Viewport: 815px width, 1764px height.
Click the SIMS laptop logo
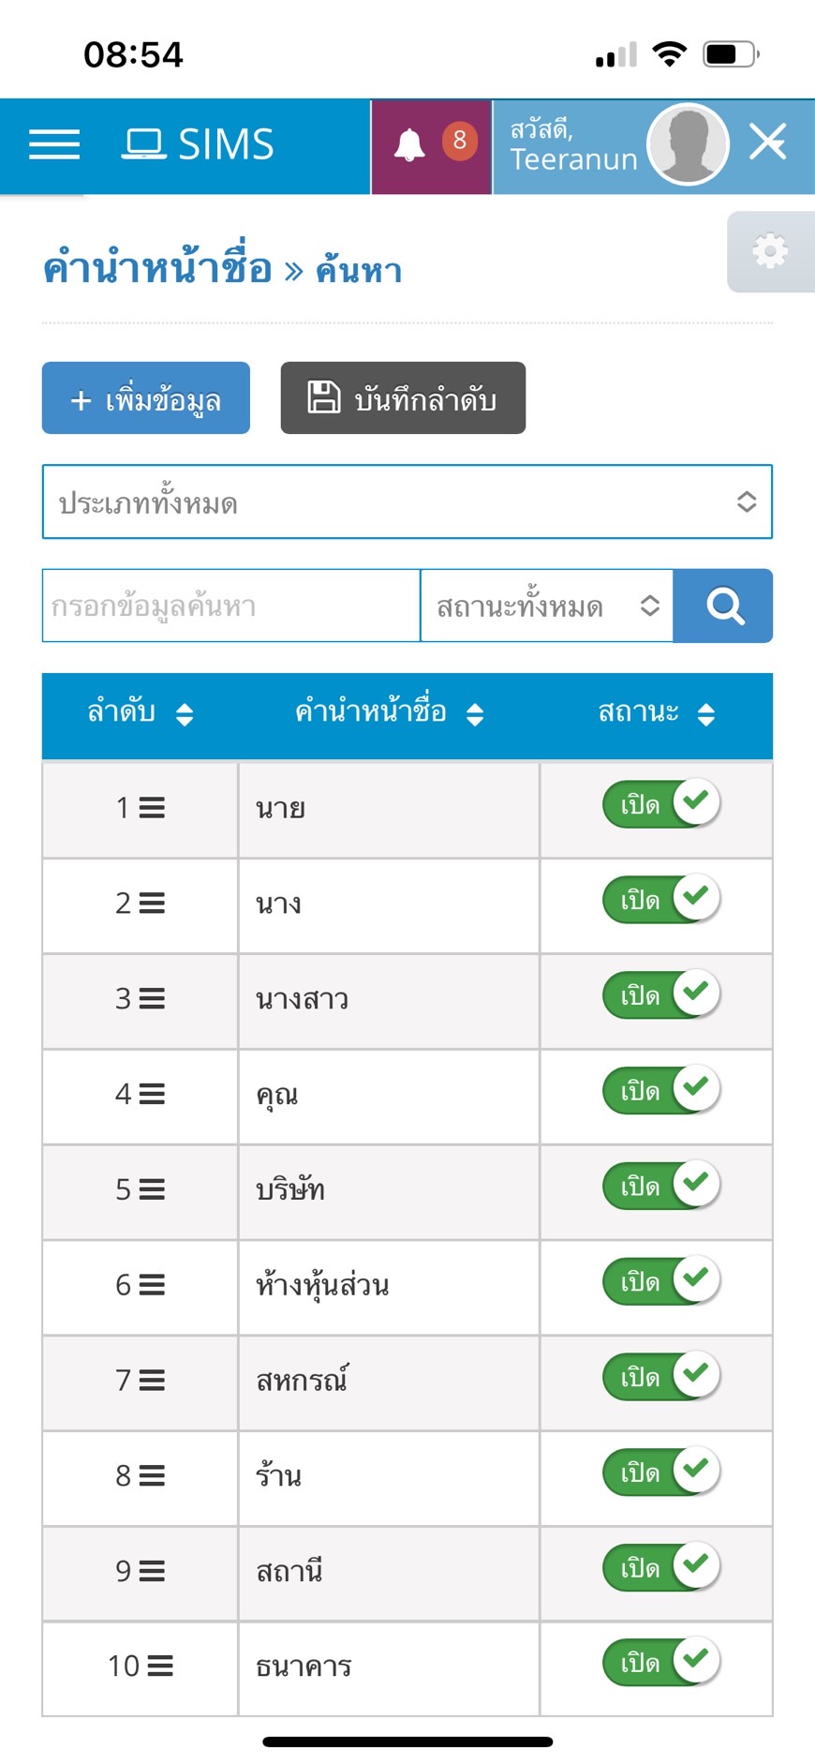coord(199,144)
